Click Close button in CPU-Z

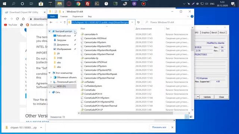(221, 97)
